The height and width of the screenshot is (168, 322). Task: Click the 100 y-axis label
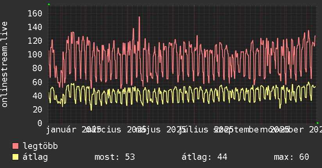pos(35,55)
